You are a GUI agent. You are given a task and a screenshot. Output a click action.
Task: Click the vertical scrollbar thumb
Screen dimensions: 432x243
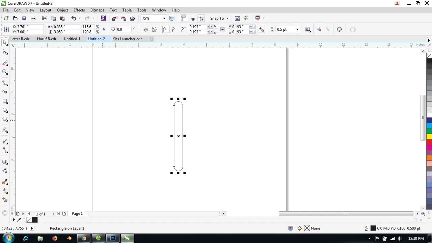[x=423, y=117]
